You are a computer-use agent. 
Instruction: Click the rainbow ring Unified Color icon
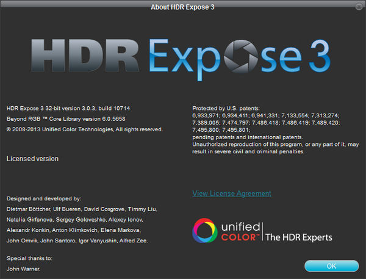[x=204, y=232]
